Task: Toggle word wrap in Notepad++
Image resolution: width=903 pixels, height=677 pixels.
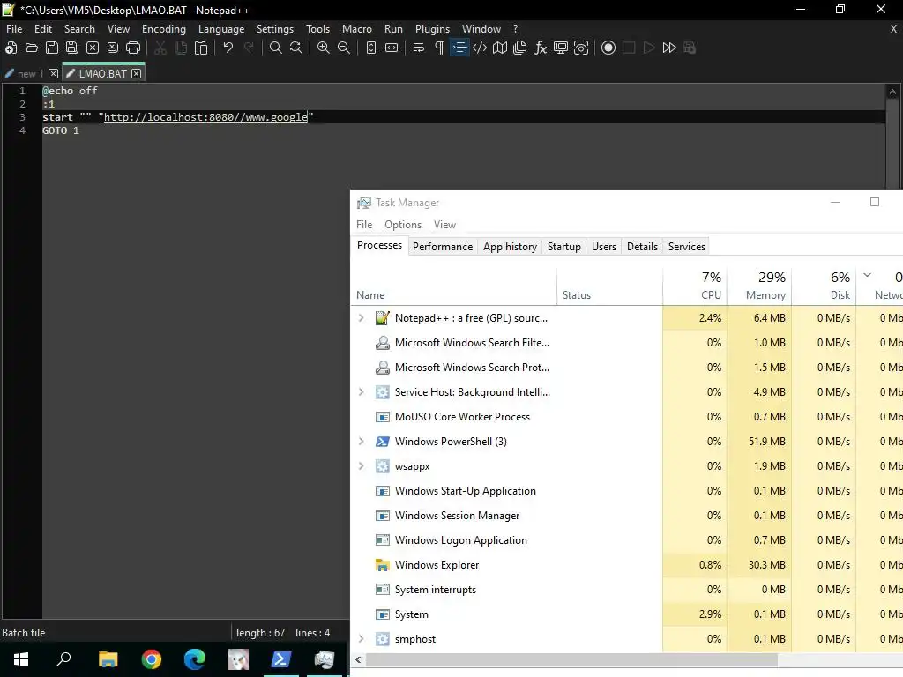Action: (419, 48)
